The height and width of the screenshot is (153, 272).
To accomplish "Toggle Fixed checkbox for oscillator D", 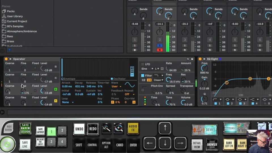I will [35, 68].
